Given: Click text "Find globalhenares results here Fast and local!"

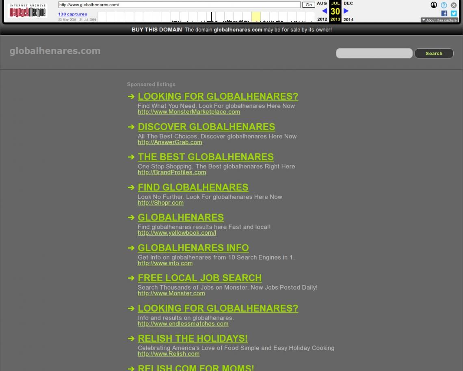Looking at the screenshot, I should click(x=204, y=227).
